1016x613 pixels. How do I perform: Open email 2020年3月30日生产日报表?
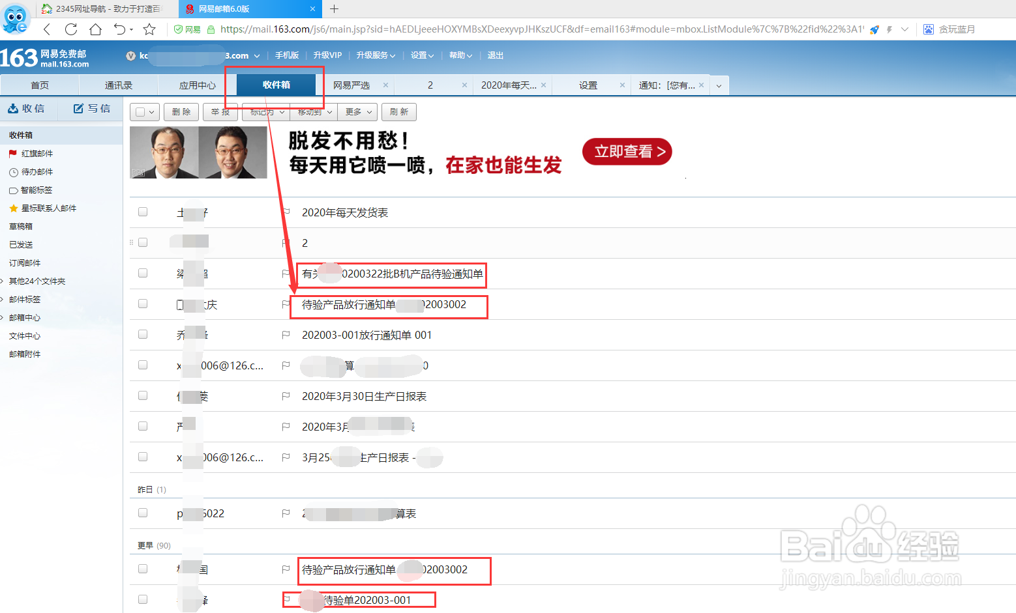click(x=364, y=396)
